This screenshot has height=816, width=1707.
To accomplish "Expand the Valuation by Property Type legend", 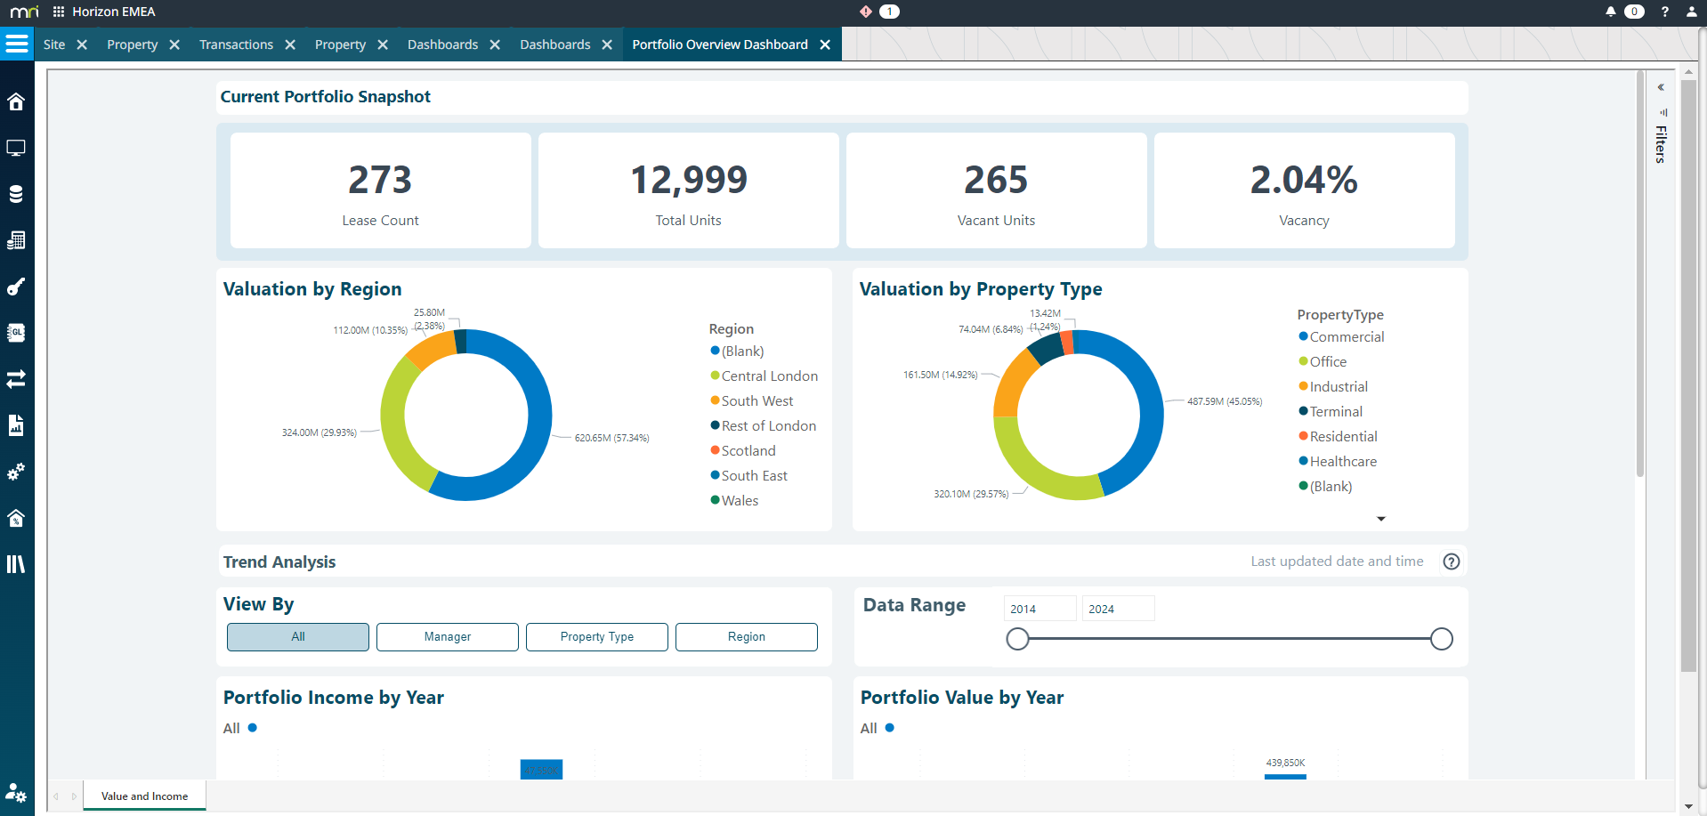I will click(x=1380, y=518).
